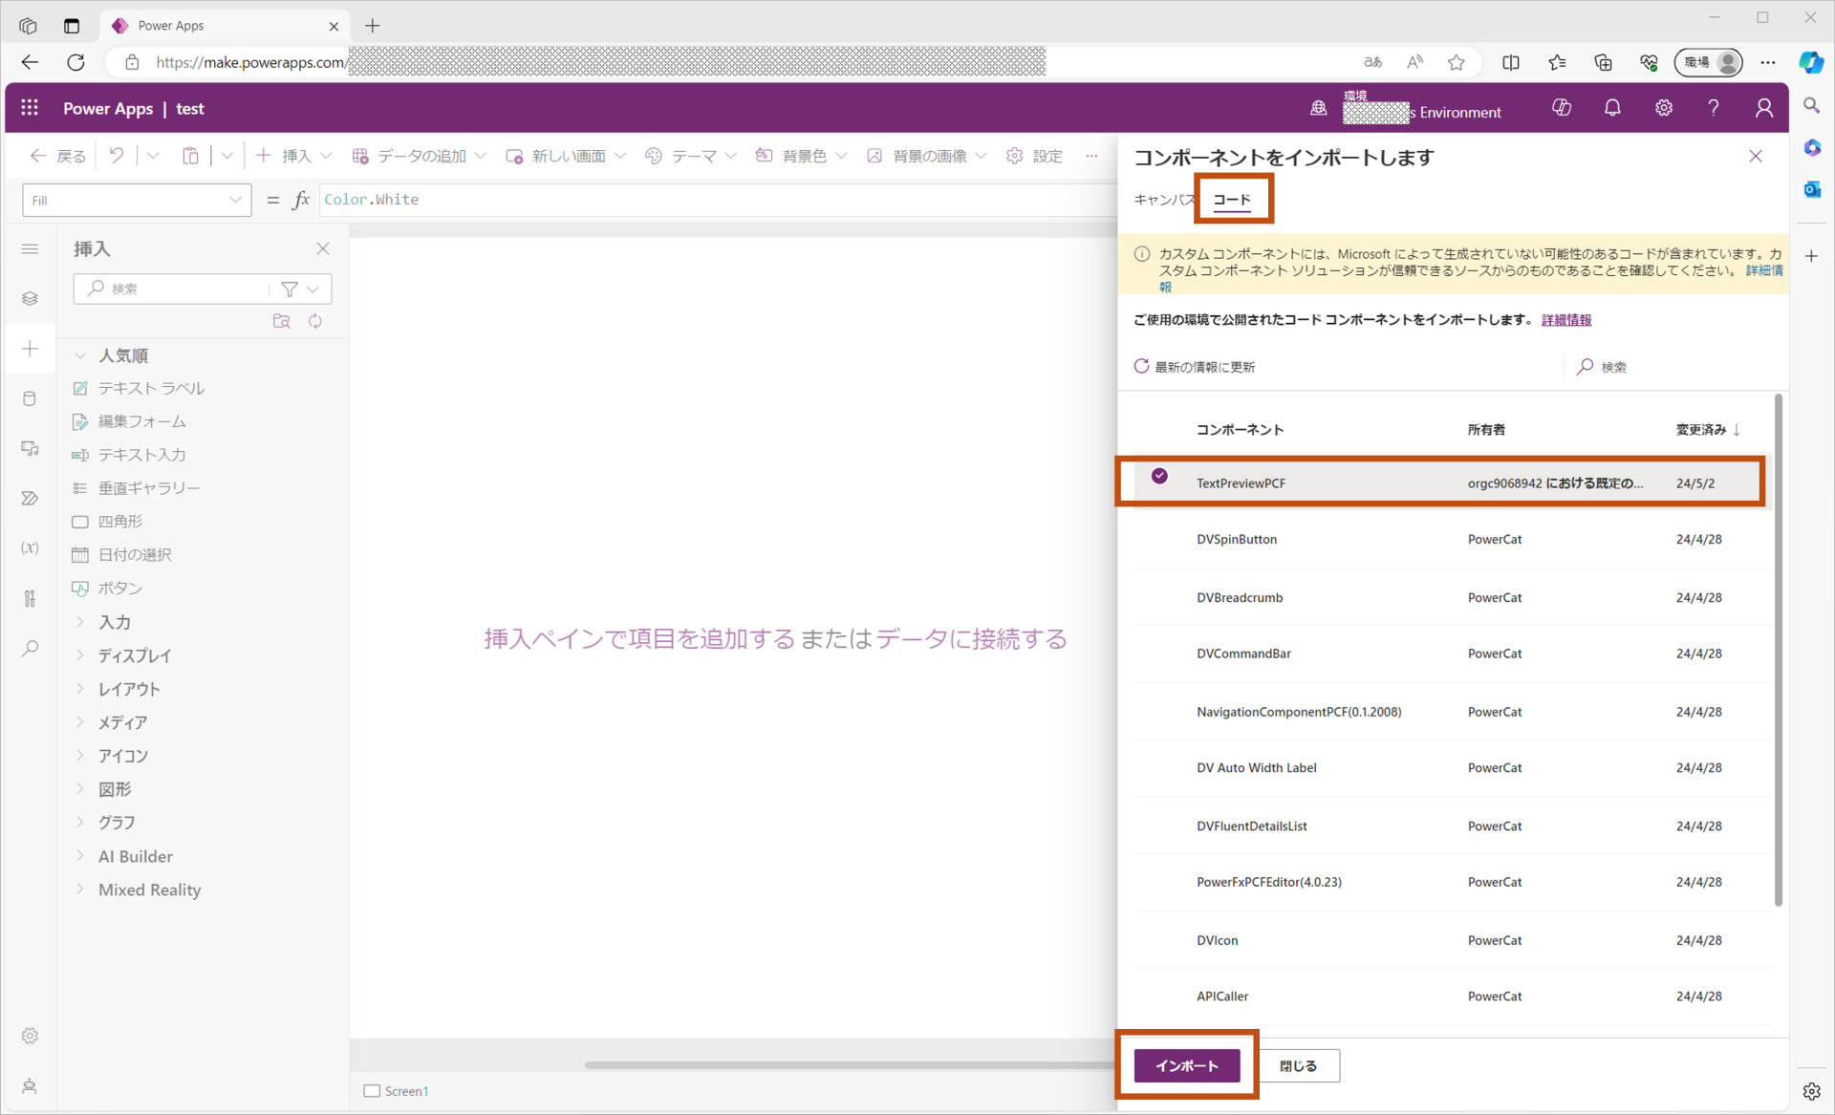Click the 閉じる button
1835x1115 pixels.
coord(1298,1065)
